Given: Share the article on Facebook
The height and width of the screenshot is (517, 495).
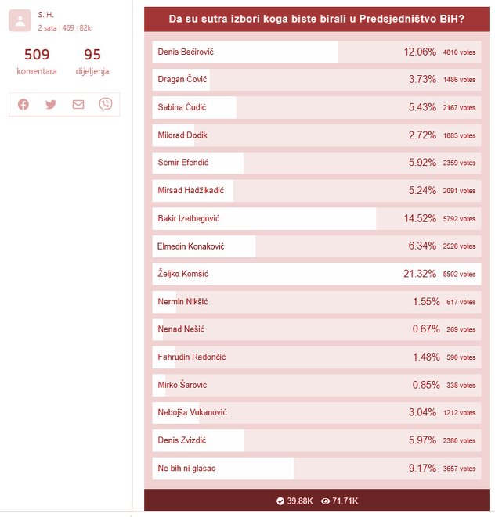Looking at the screenshot, I should click(x=23, y=105).
